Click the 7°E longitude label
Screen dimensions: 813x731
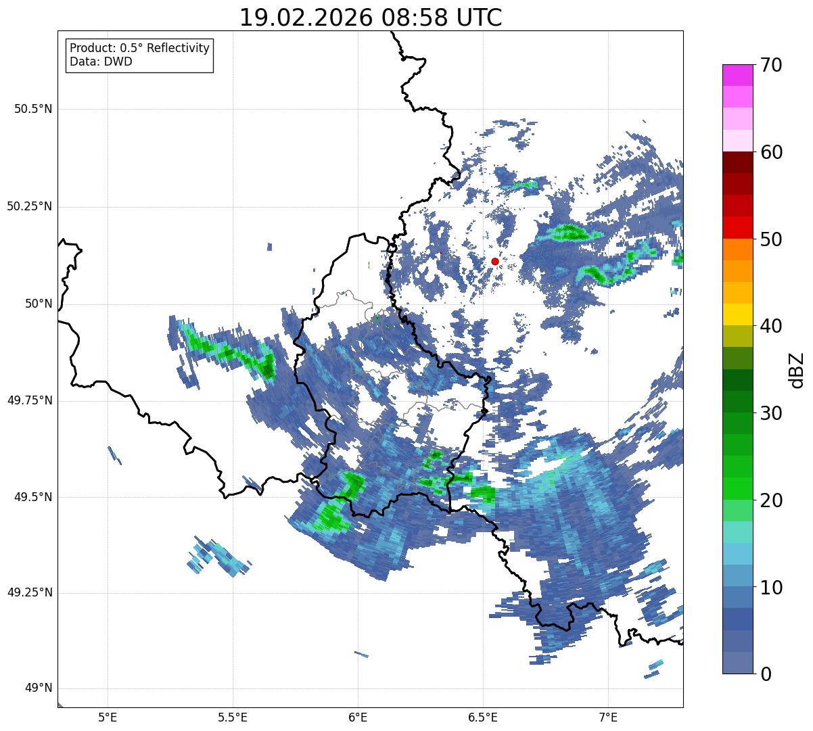(x=608, y=717)
